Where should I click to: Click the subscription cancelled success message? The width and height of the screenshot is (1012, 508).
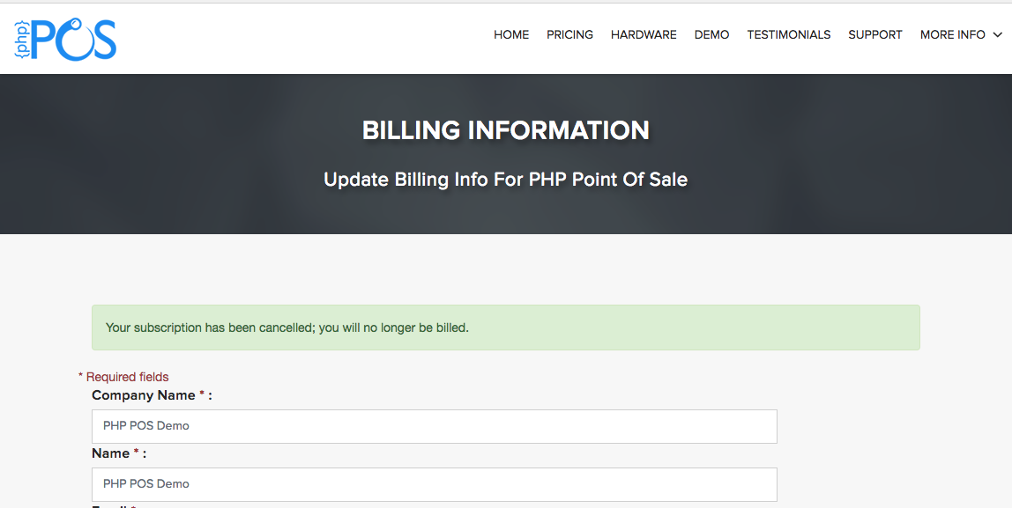pos(505,328)
